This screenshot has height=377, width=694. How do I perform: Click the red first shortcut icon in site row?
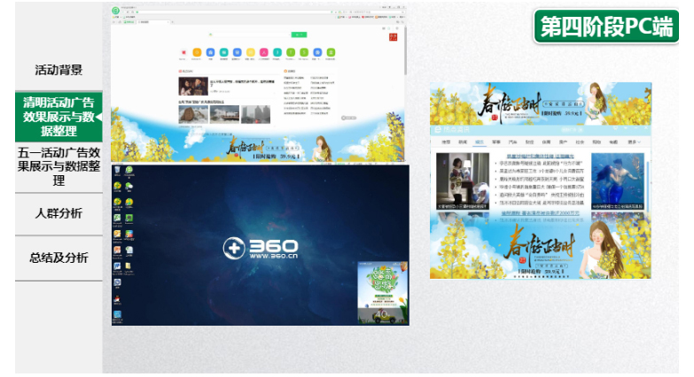point(183,52)
